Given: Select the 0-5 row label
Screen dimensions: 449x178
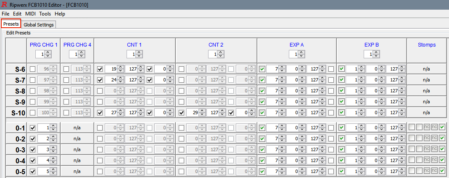Looking at the screenshot, I should pos(20,172).
